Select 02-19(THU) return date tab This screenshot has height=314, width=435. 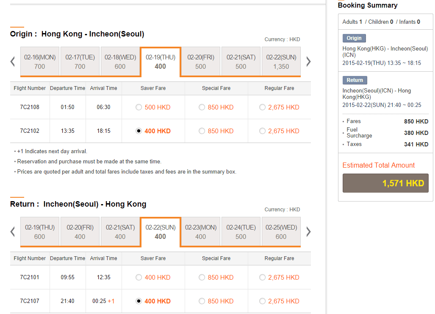pos(40,232)
